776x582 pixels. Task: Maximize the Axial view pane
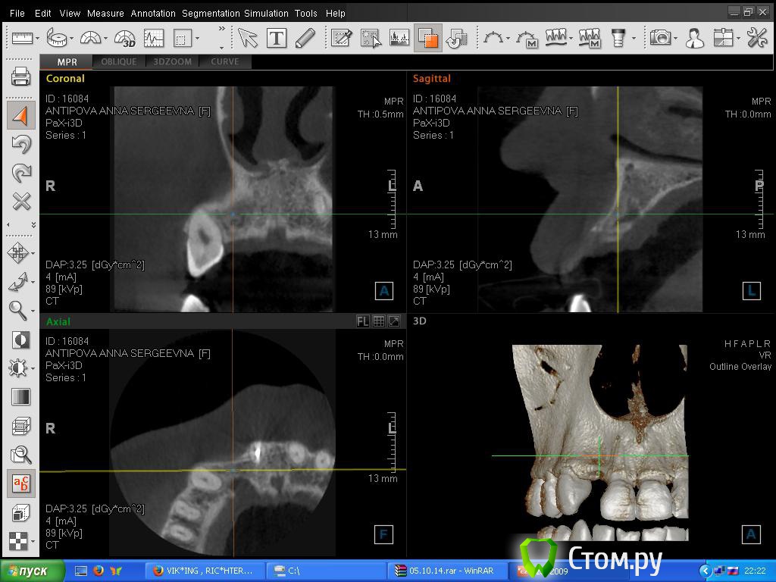point(394,321)
